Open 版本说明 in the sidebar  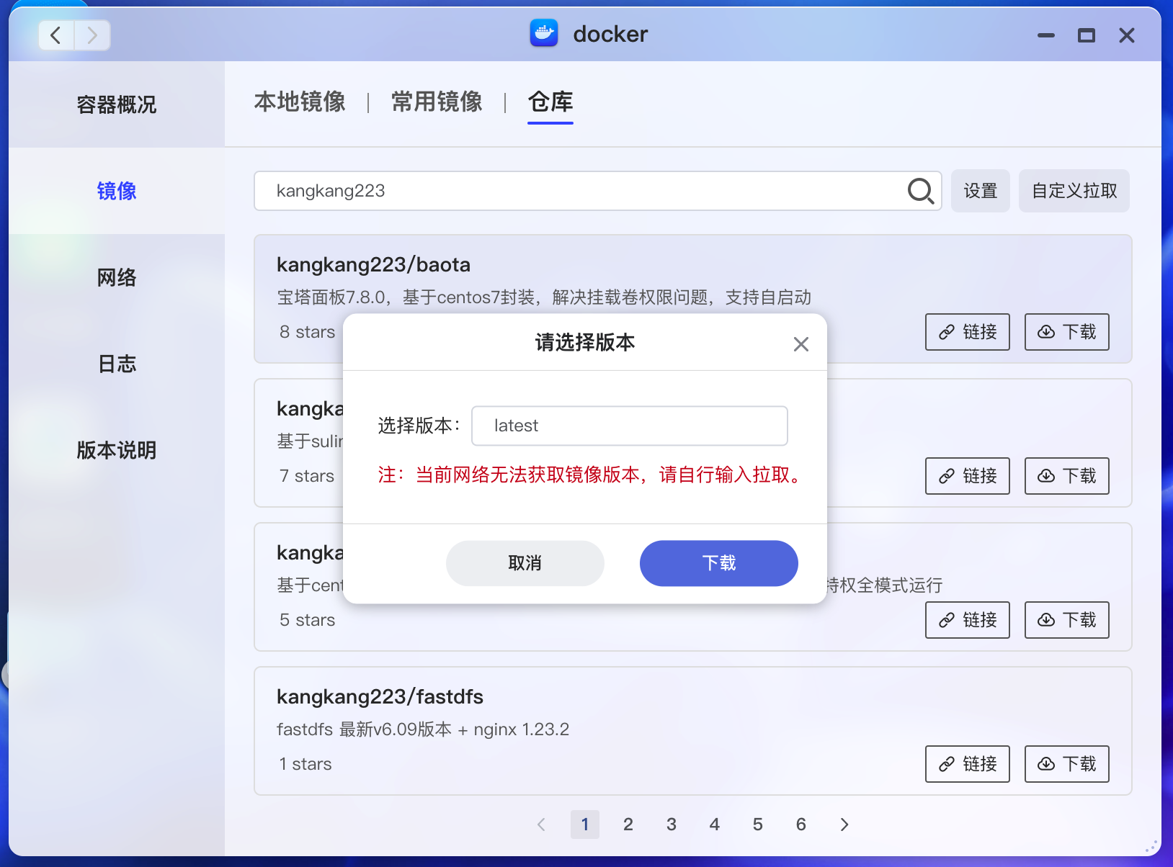coord(117,450)
